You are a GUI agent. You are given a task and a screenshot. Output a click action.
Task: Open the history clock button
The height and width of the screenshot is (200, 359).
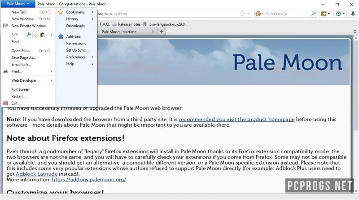tap(340, 14)
